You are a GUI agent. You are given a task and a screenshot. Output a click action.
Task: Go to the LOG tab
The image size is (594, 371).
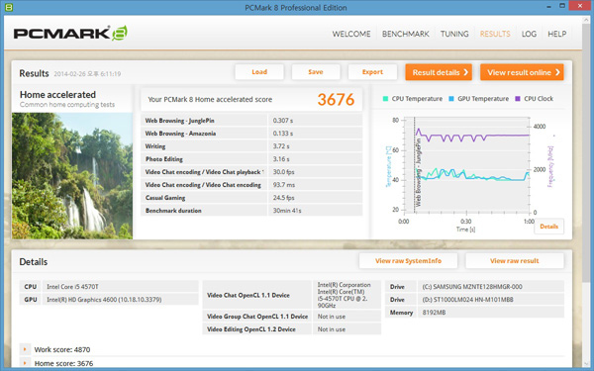tap(529, 34)
